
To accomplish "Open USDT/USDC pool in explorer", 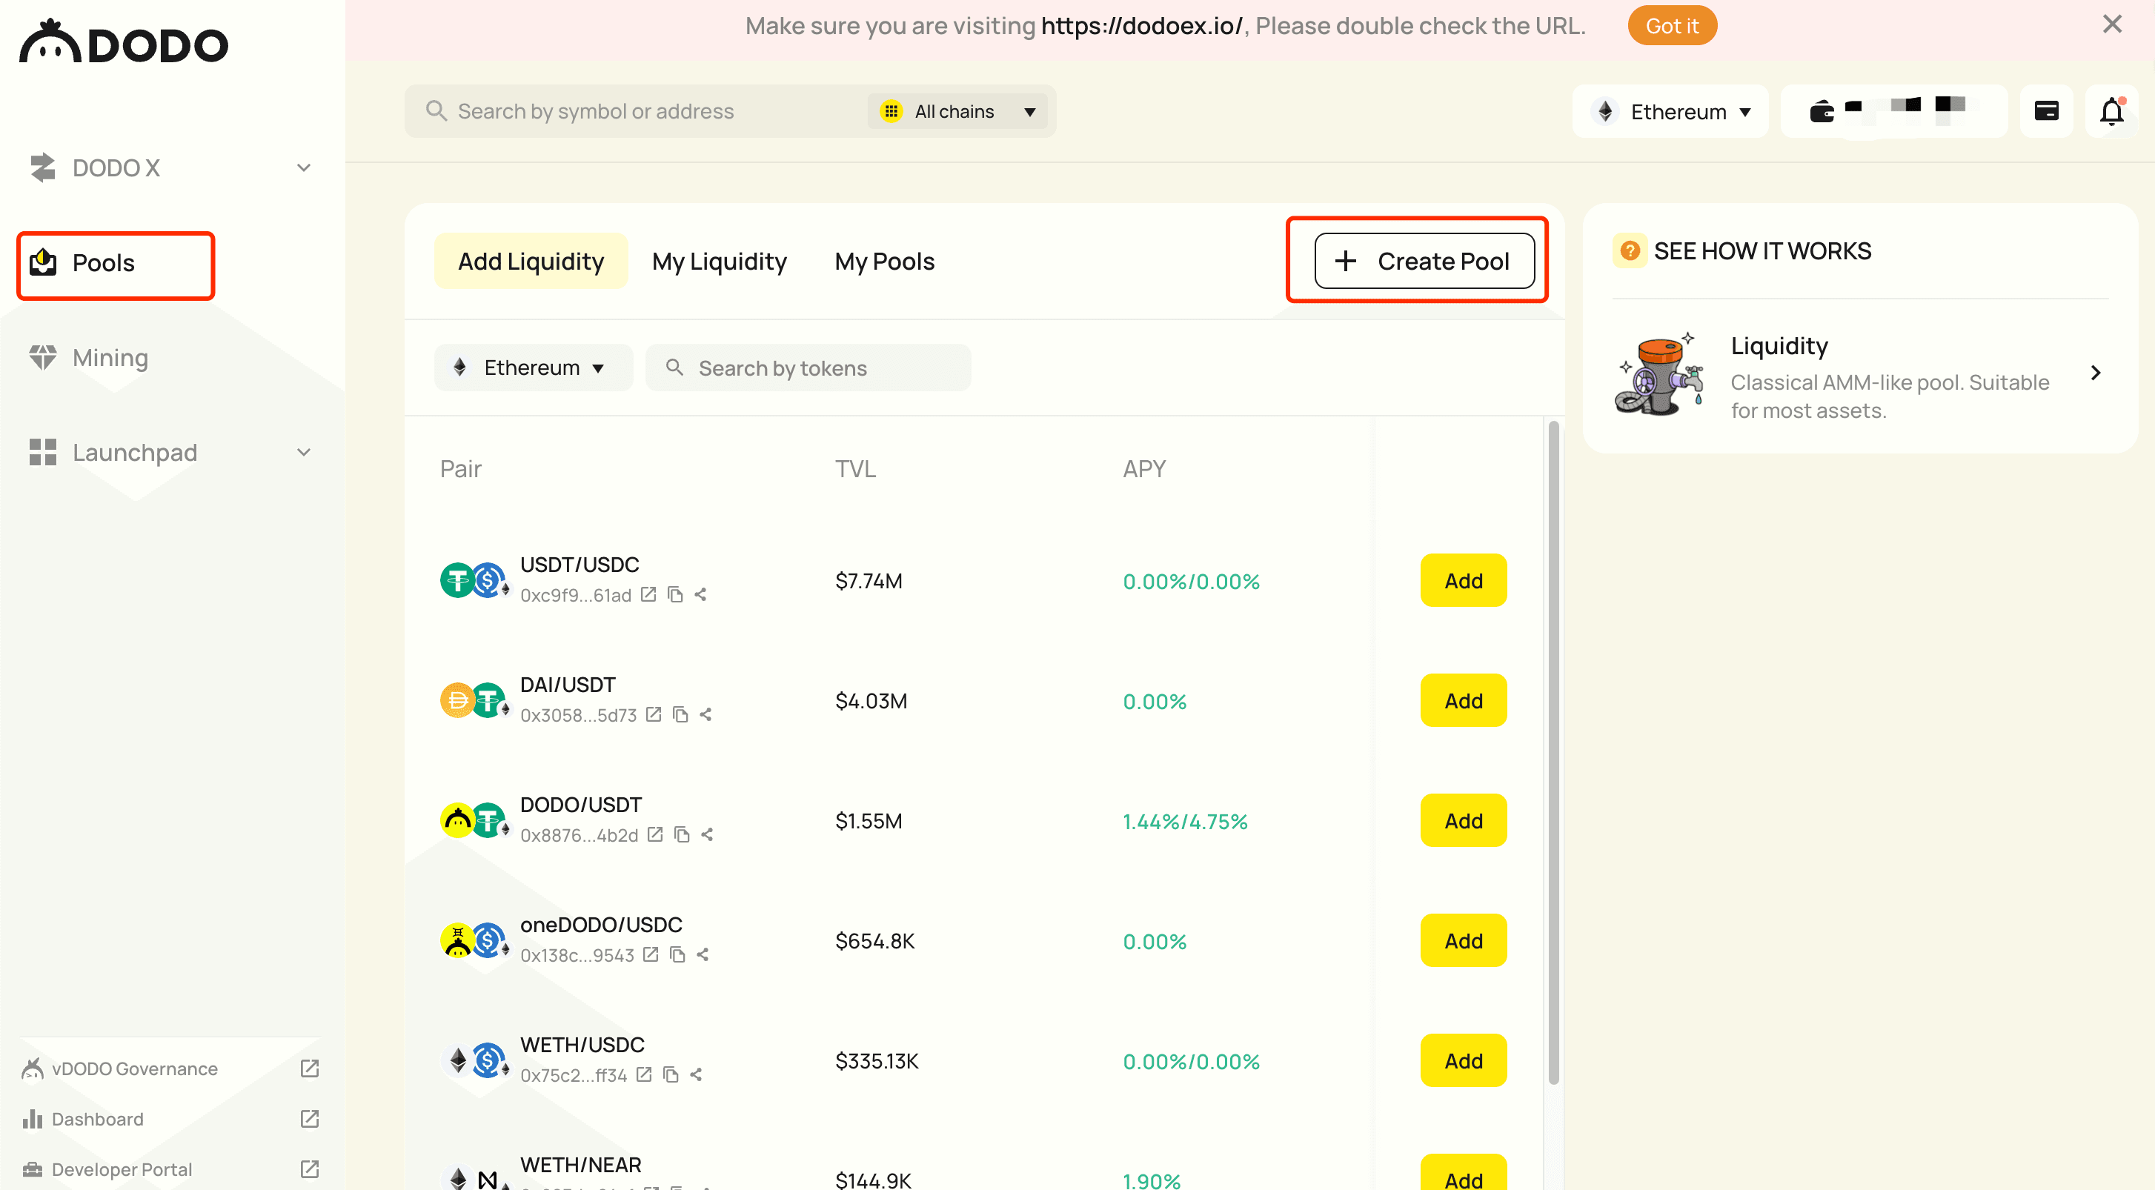I will point(648,594).
